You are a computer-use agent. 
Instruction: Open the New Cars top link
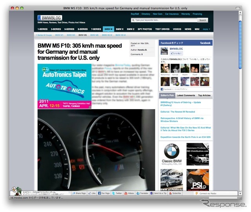pyautogui.click(x=158, y=14)
